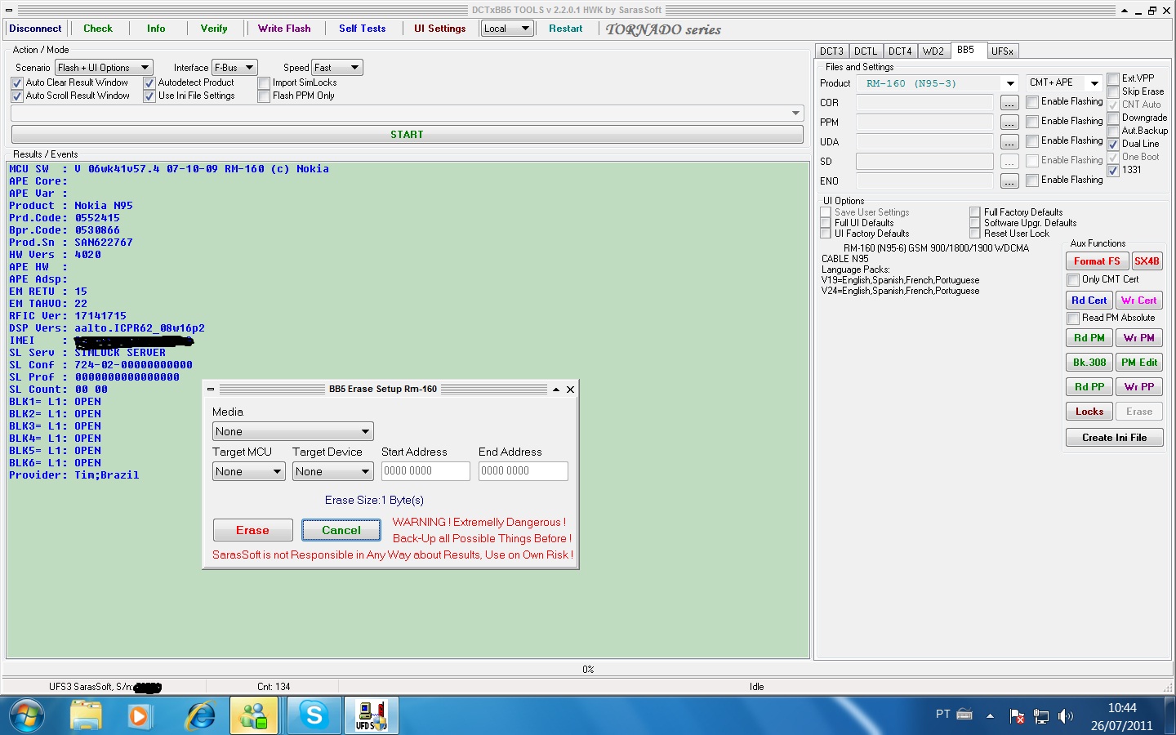Screen dimensions: 1176x735
Task: Open Skype from the taskbar
Action: pyautogui.click(x=314, y=716)
